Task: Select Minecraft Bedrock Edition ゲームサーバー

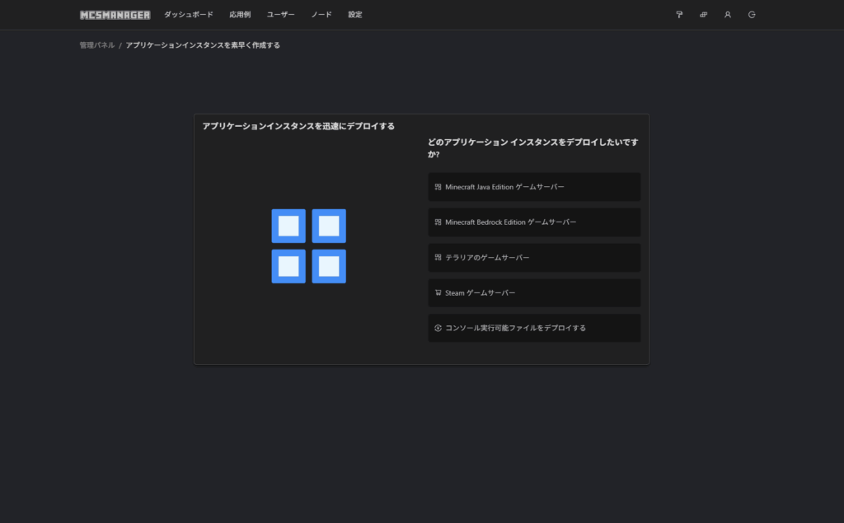Action: (534, 222)
